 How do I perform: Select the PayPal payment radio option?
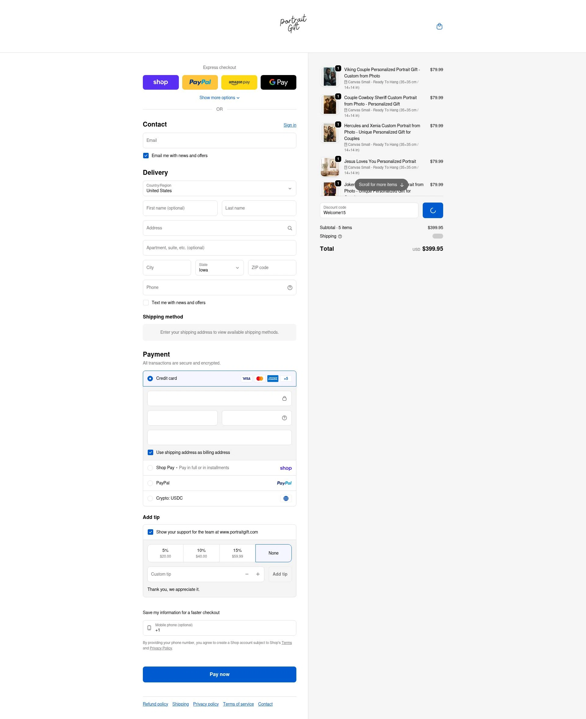[x=150, y=483]
